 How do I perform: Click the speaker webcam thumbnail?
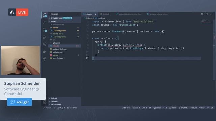[x=21, y=61]
